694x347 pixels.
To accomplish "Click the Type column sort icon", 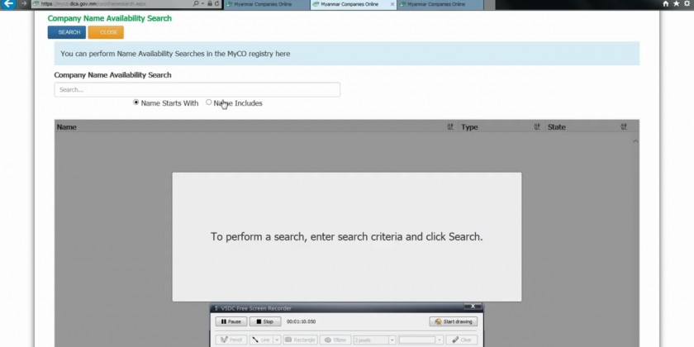I will [537, 127].
